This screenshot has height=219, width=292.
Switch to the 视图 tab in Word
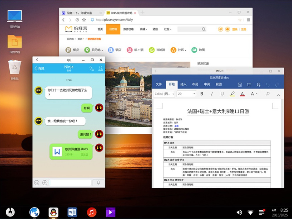pos(219,84)
